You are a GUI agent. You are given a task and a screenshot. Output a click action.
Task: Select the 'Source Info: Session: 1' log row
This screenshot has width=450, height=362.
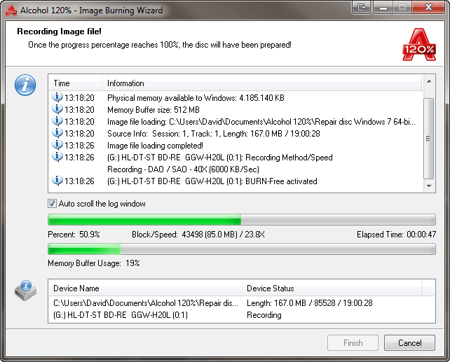[x=236, y=133]
